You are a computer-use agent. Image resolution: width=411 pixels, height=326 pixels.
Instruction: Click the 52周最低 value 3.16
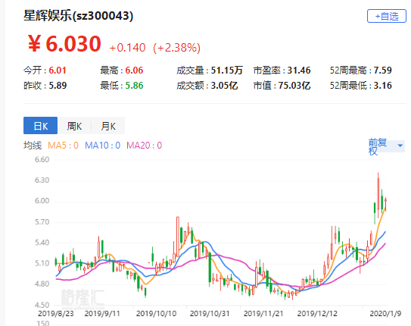pyautogui.click(x=382, y=86)
